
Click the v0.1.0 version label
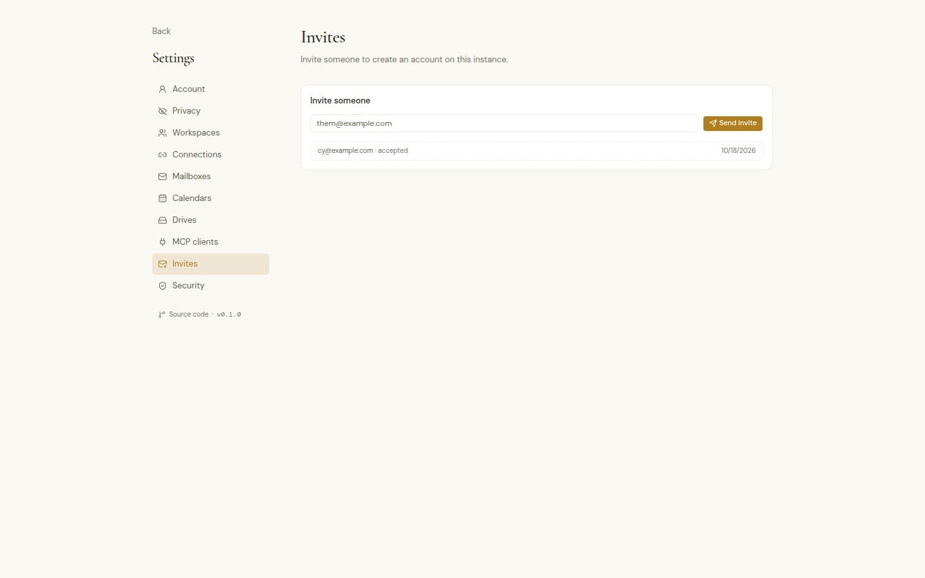[x=229, y=315]
